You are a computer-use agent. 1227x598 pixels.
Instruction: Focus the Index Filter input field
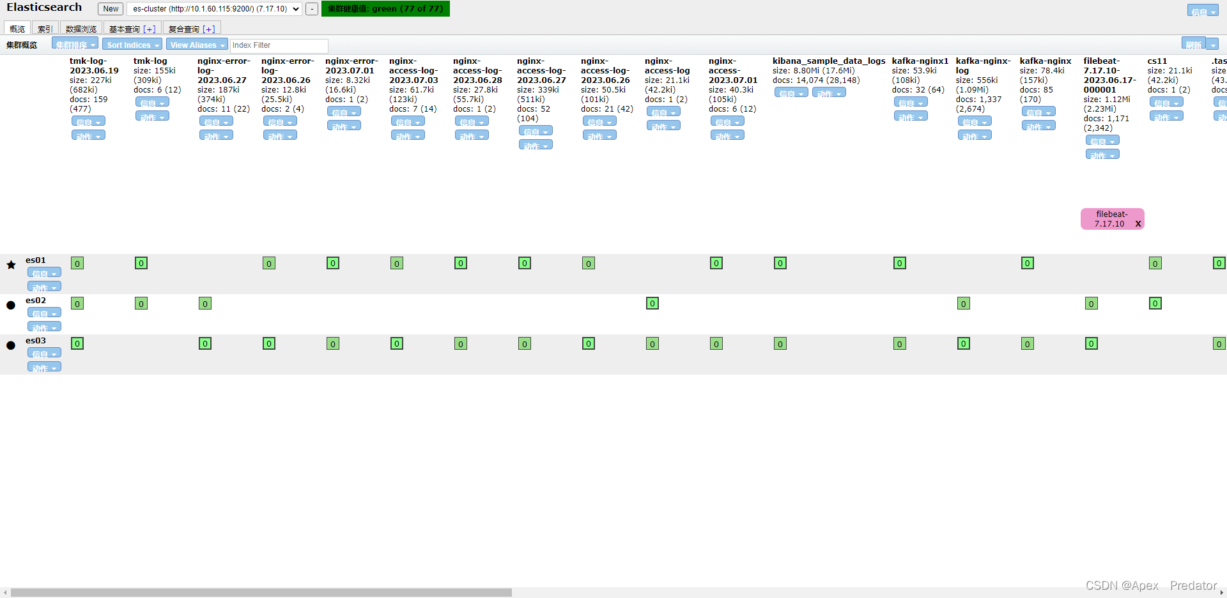(279, 45)
